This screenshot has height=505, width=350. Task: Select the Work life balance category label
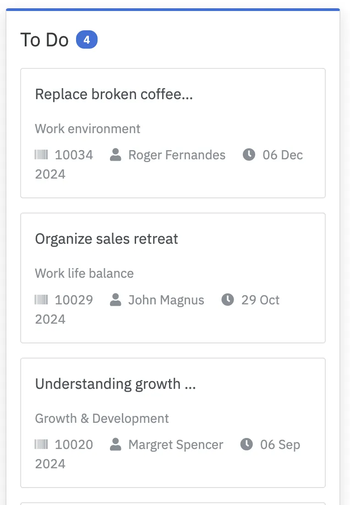tap(84, 273)
